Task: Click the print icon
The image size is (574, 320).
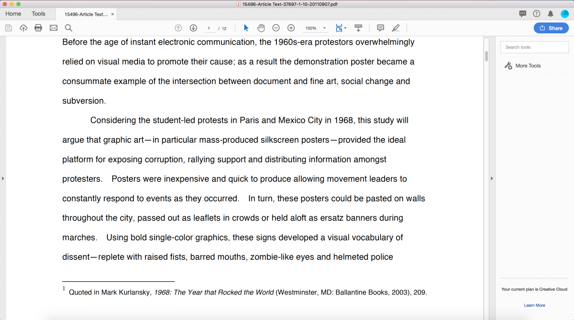Action: tap(38, 28)
